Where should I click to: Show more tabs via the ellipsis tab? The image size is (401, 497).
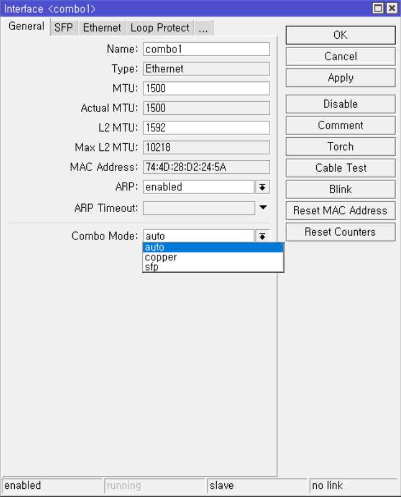coord(204,28)
